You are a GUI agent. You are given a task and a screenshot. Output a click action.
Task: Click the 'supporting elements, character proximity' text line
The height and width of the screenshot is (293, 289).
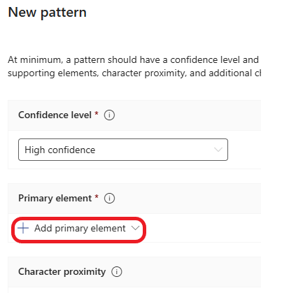point(134,73)
